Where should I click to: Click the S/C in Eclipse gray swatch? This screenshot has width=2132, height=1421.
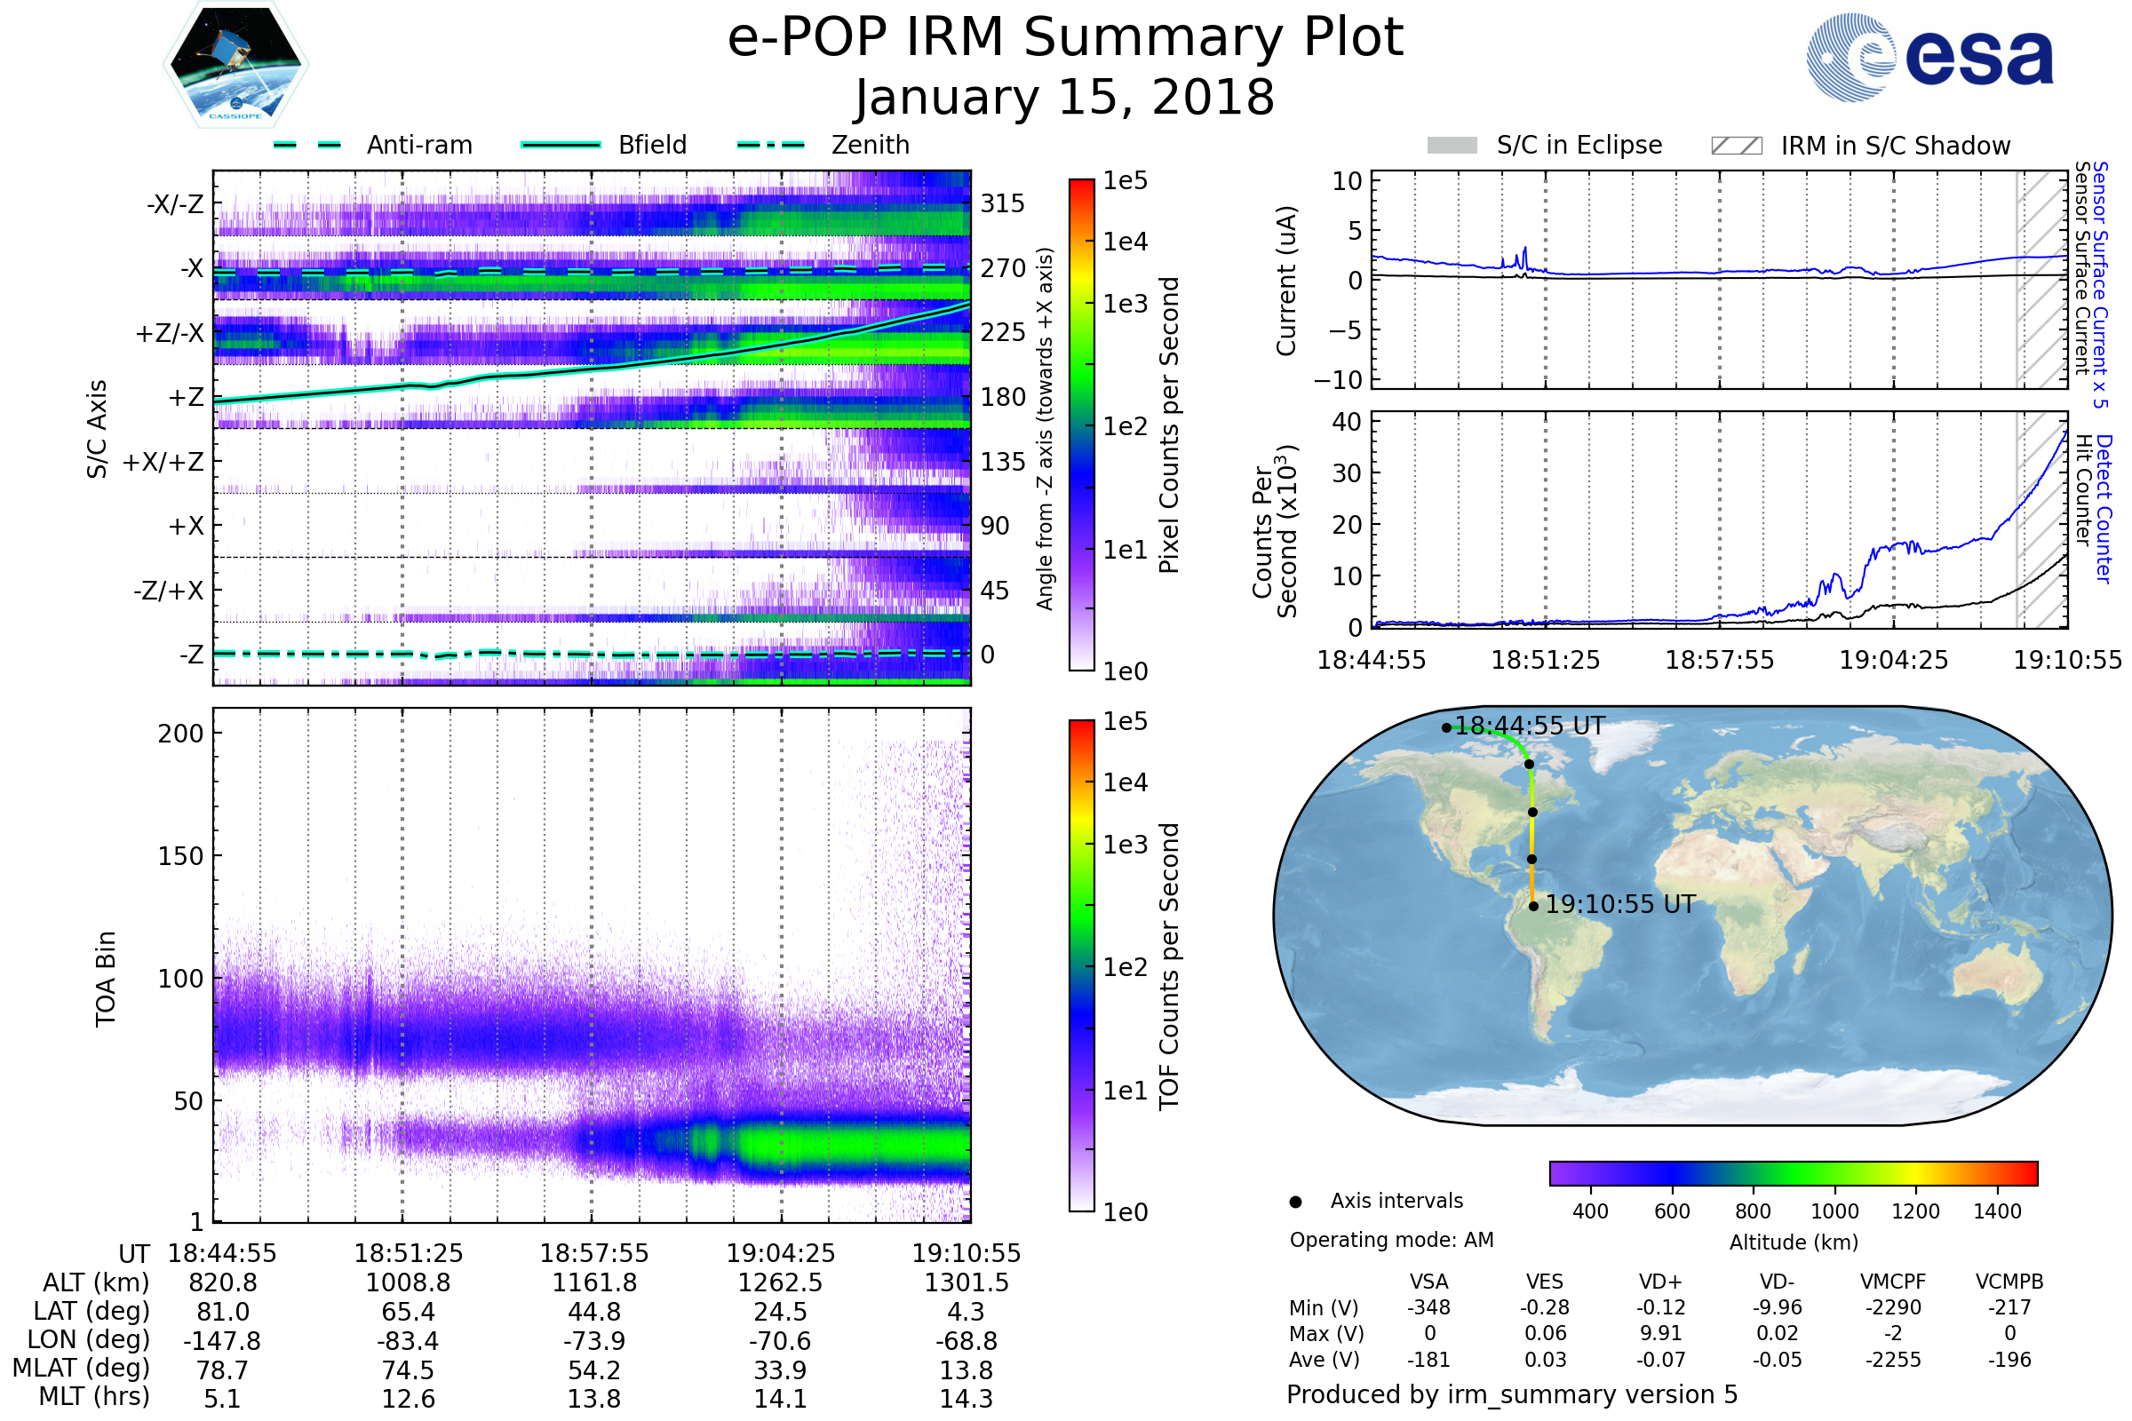(x=1452, y=146)
